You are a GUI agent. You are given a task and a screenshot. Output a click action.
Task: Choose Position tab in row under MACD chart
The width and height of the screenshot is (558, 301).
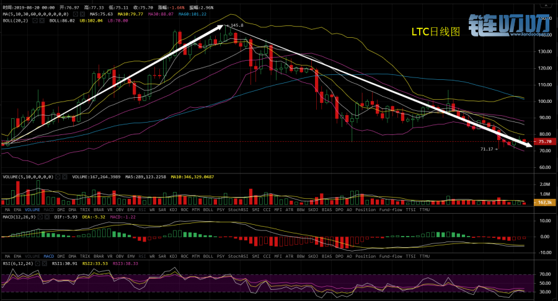(366, 256)
